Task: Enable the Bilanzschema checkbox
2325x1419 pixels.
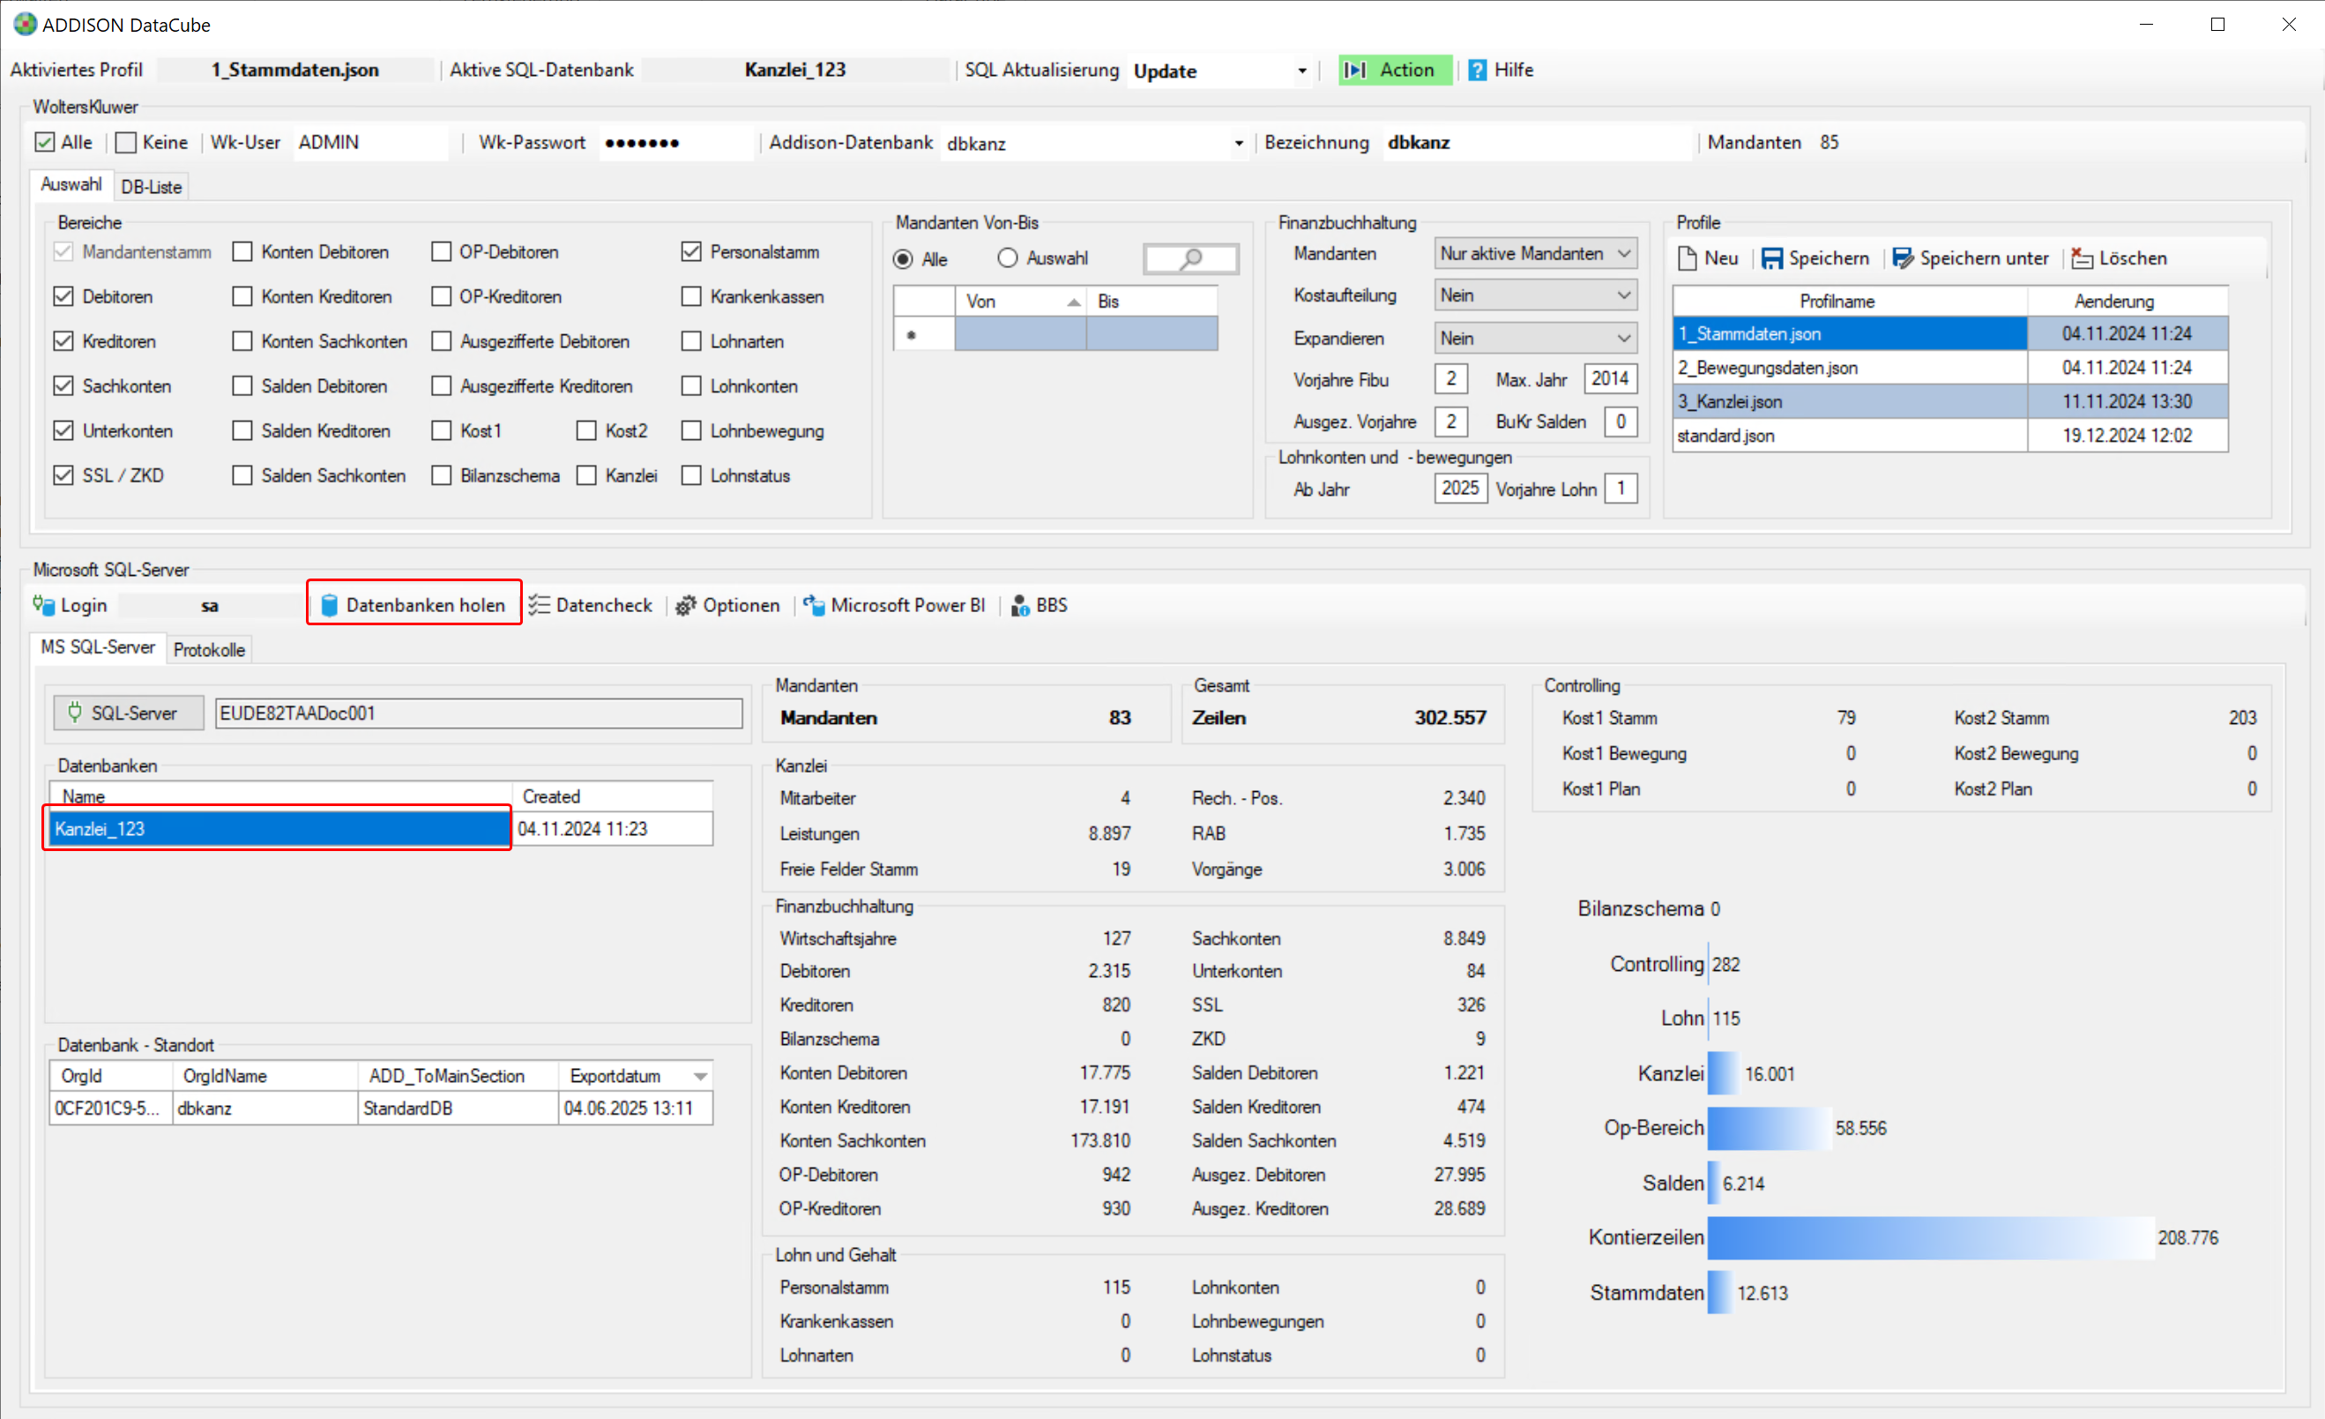Action: coord(441,474)
